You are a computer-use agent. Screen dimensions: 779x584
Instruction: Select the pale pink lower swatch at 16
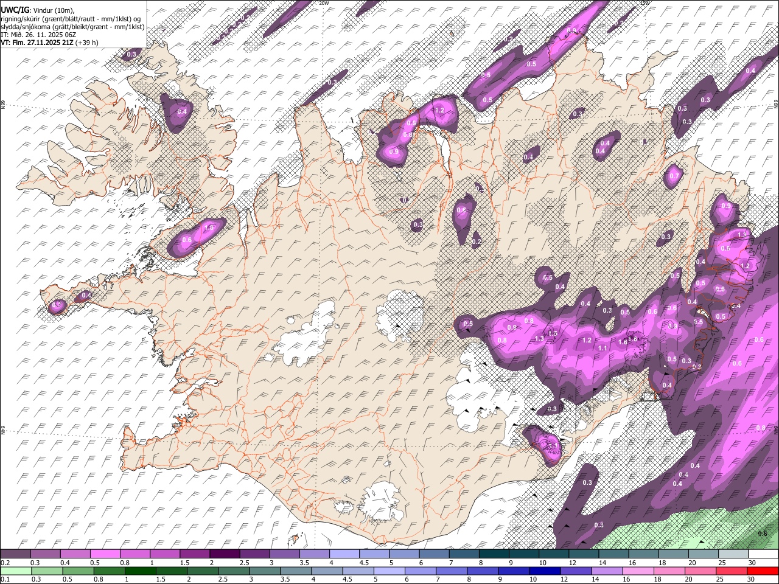pyautogui.click(x=638, y=571)
